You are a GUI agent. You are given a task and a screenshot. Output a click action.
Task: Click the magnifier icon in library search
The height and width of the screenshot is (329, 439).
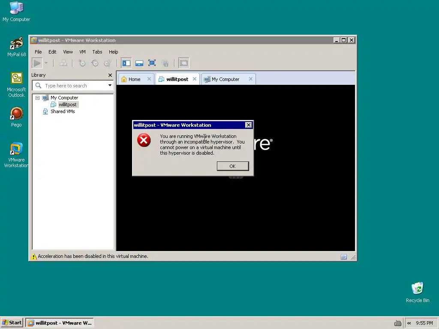click(x=38, y=86)
